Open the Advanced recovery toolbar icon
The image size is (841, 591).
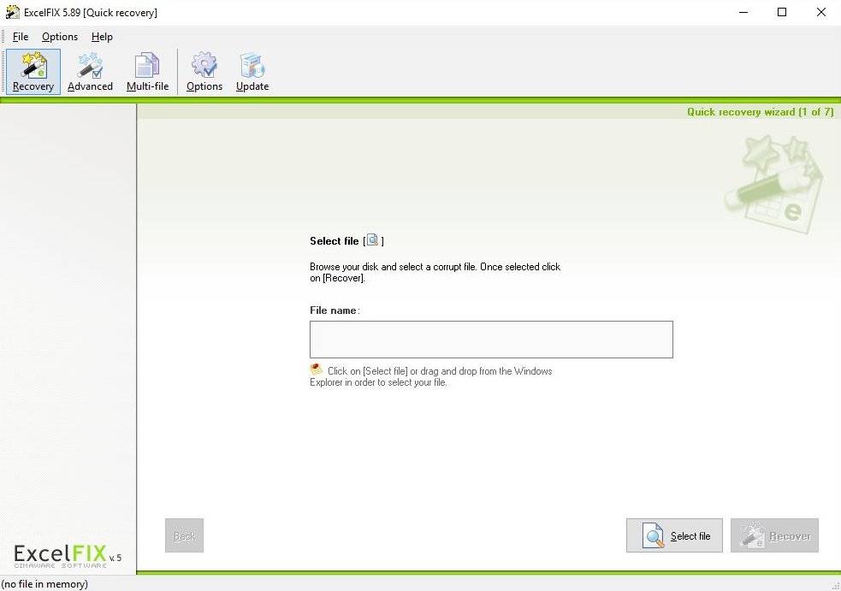point(90,72)
